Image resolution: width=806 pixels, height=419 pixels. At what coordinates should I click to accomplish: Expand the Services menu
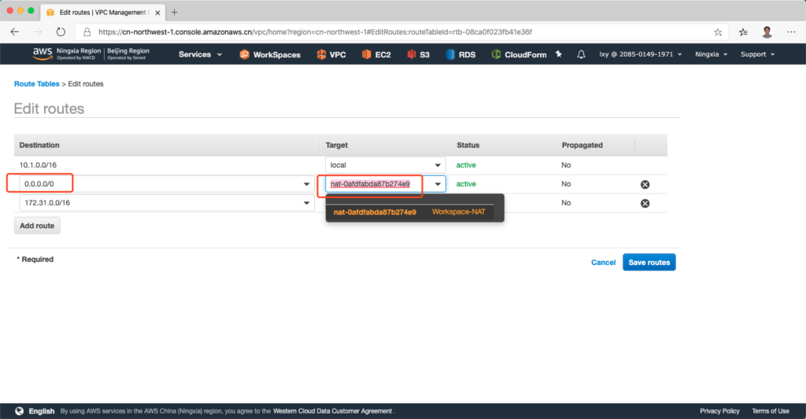(200, 54)
